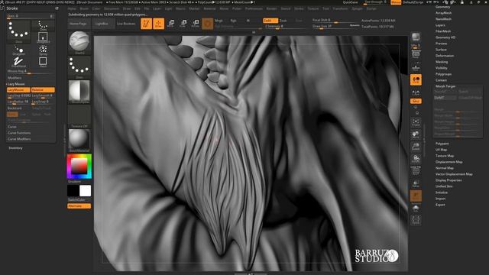Expand the Curve Functions section
The width and height of the screenshot is (489, 275).
[19, 133]
